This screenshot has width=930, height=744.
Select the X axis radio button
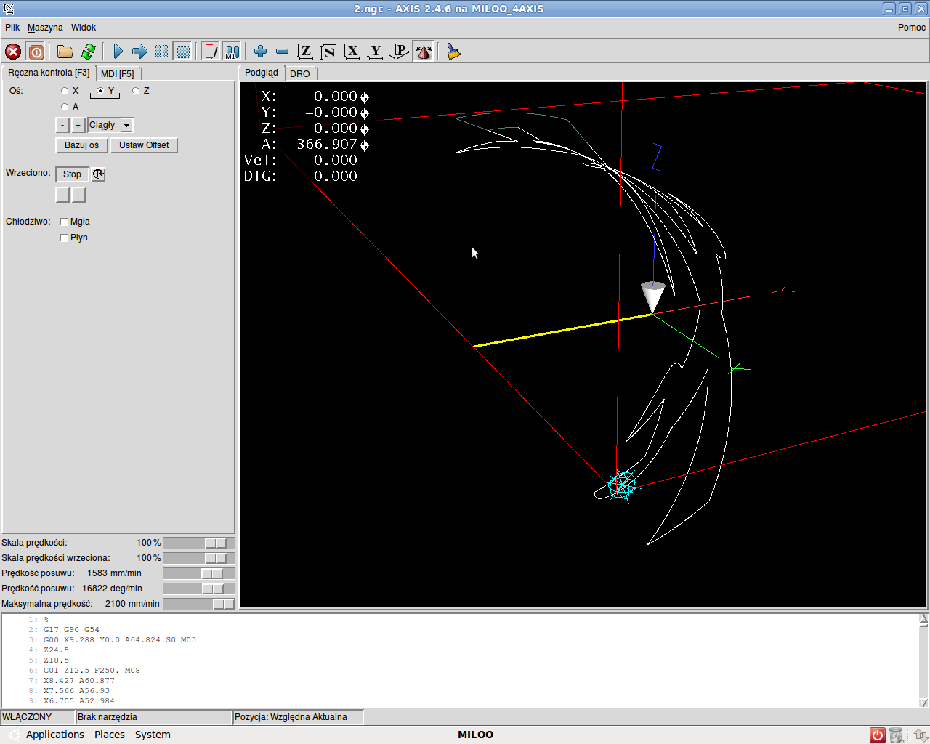65,91
